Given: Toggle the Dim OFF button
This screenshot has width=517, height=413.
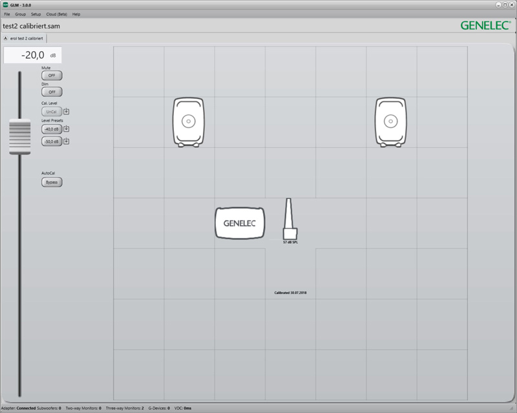Looking at the screenshot, I should [52, 92].
